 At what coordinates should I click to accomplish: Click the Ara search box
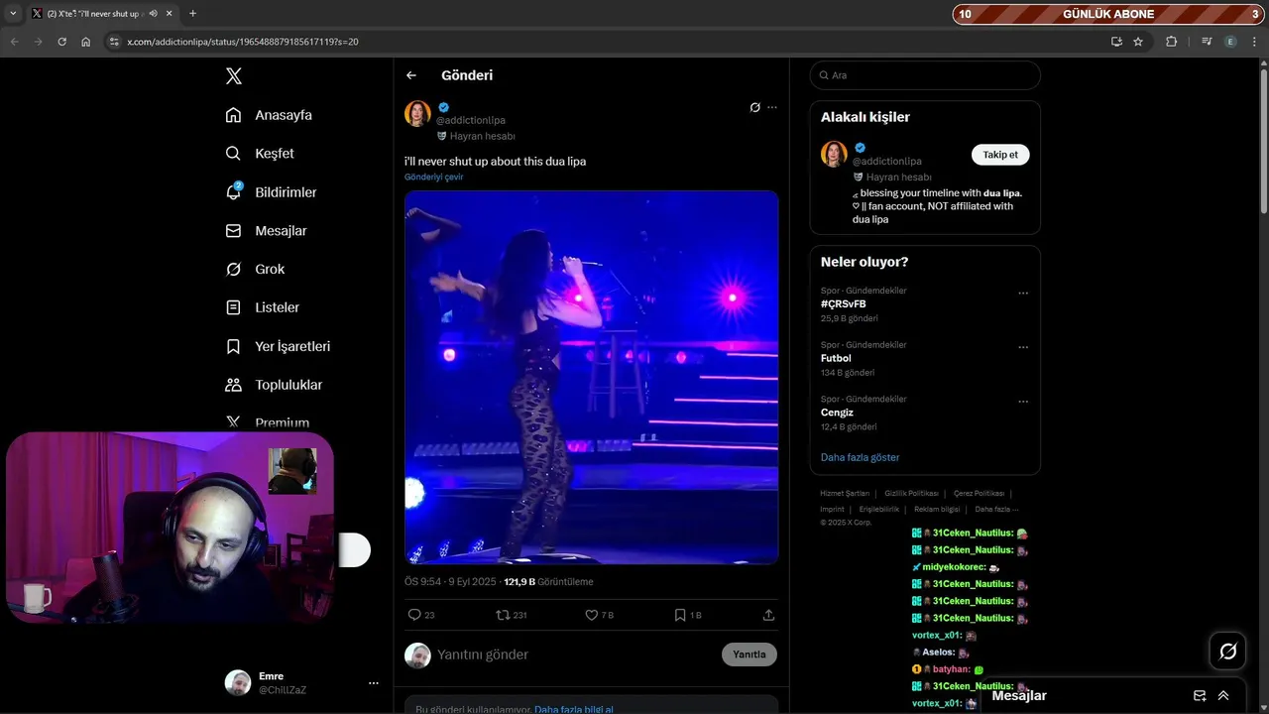click(925, 75)
